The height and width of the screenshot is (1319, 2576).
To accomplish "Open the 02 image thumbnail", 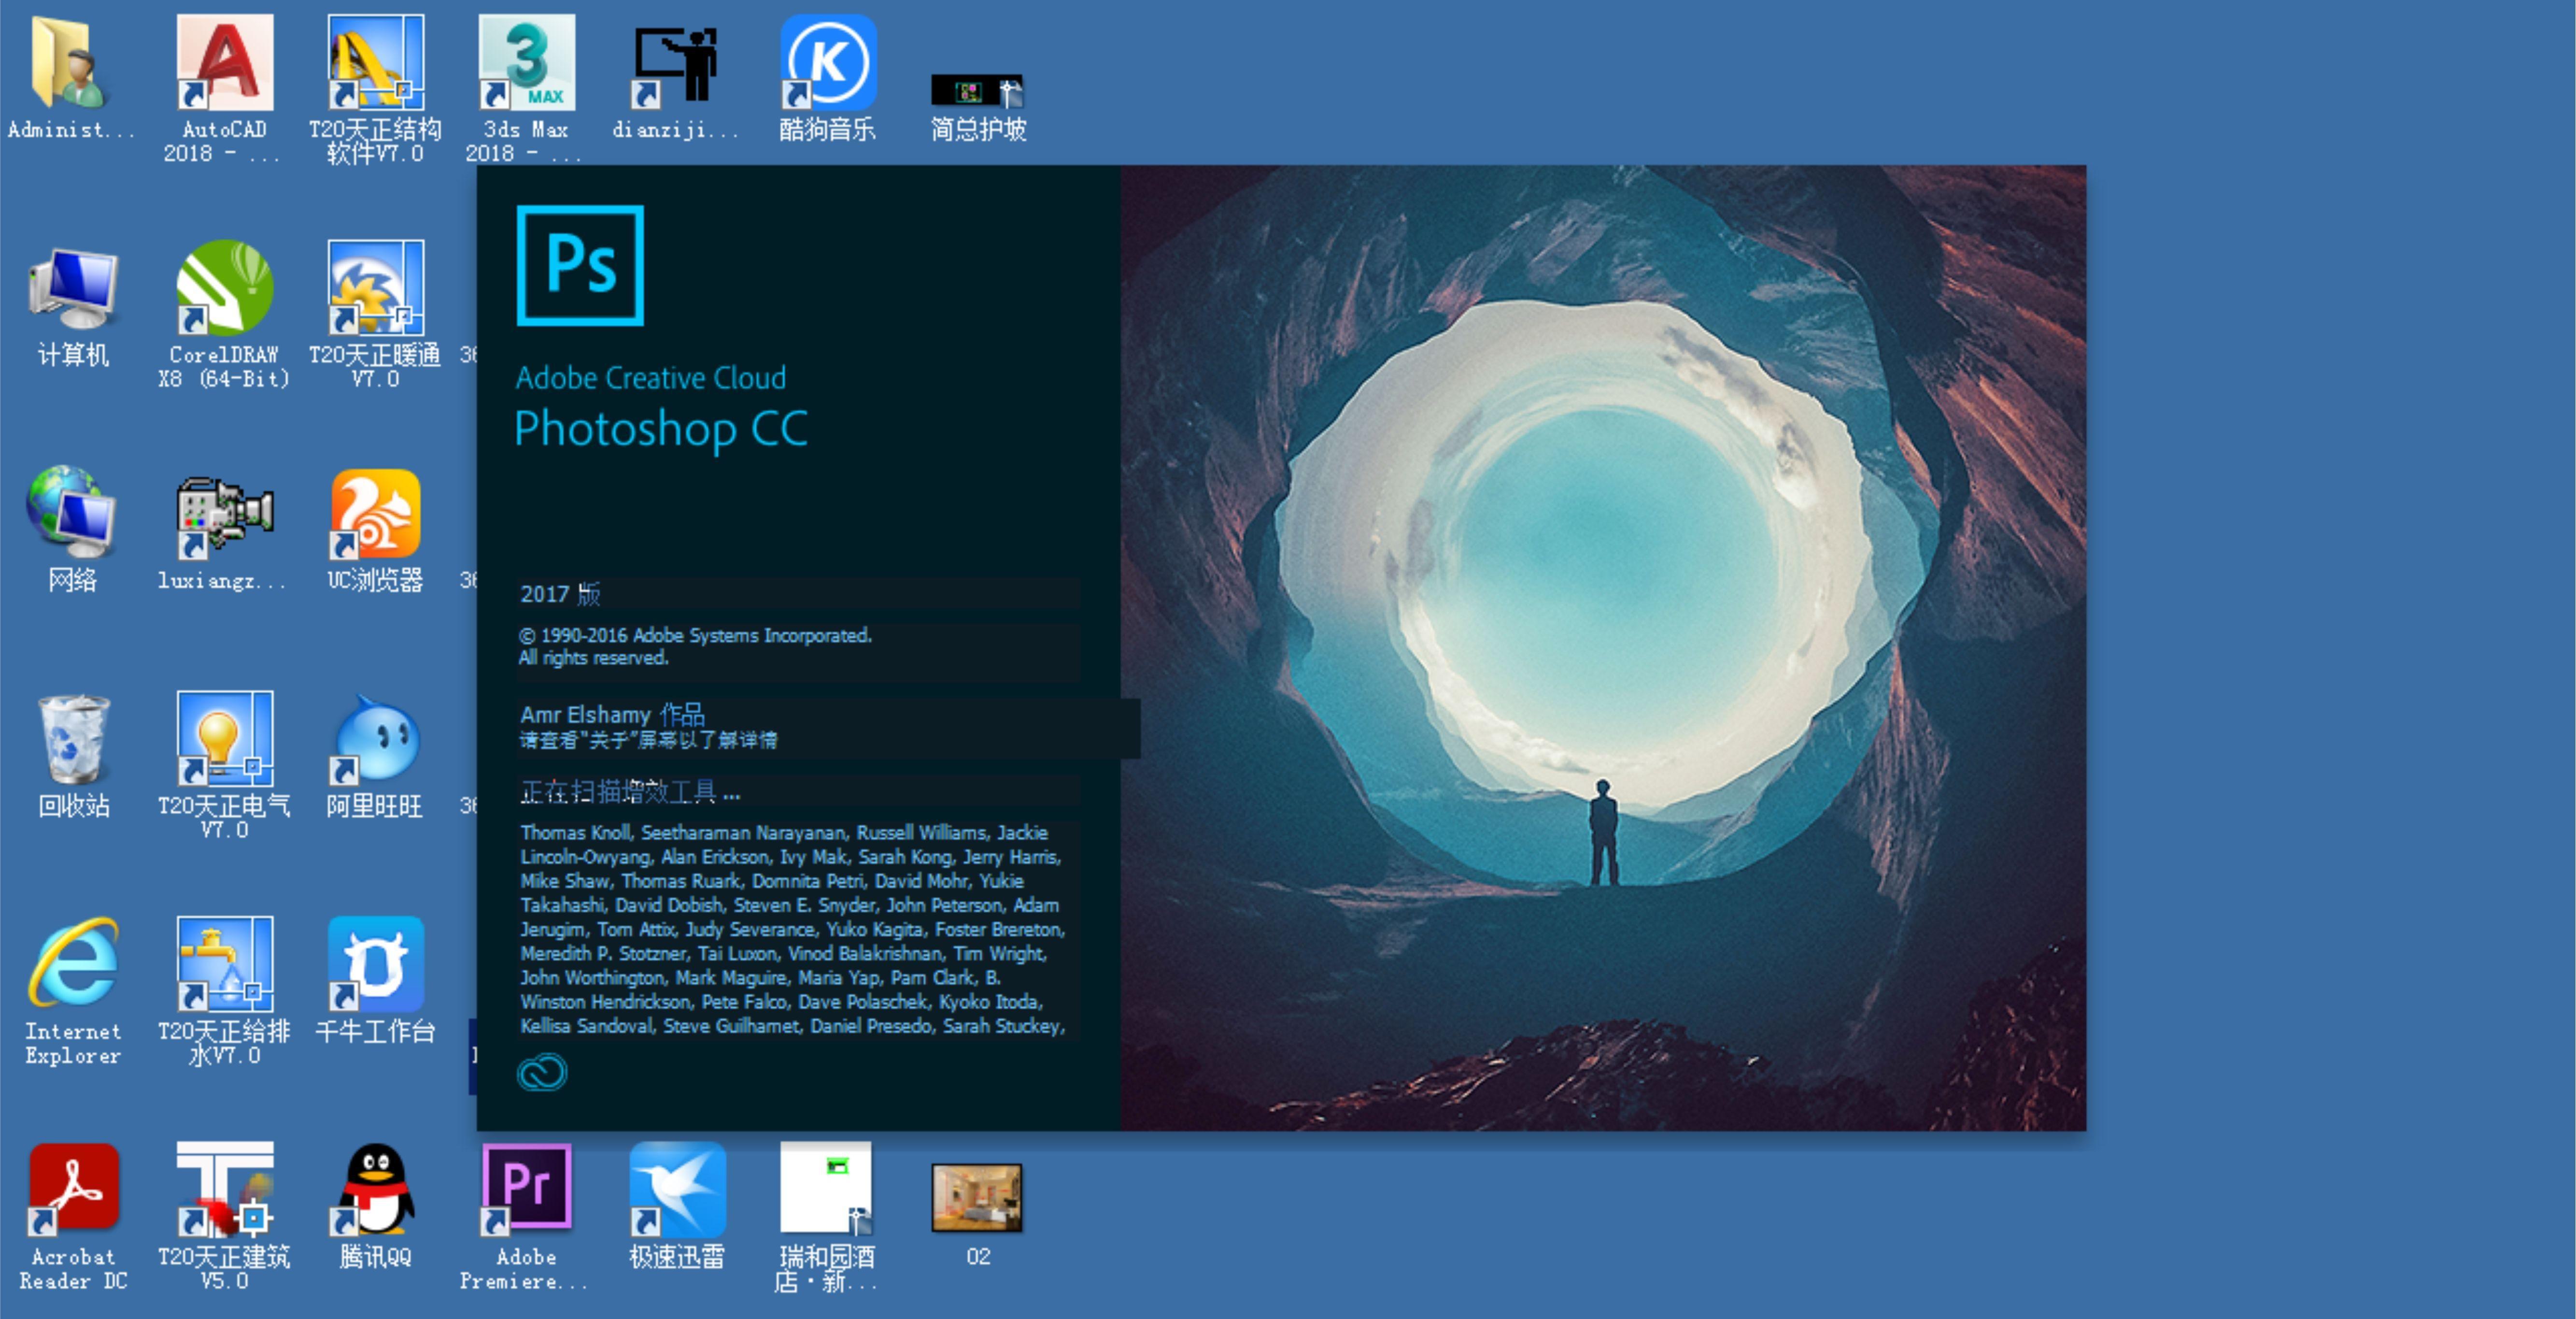I will [977, 1197].
